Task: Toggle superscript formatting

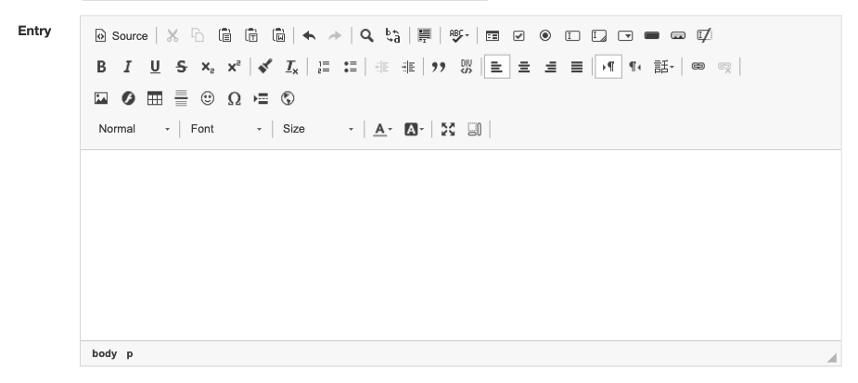Action: tap(234, 67)
